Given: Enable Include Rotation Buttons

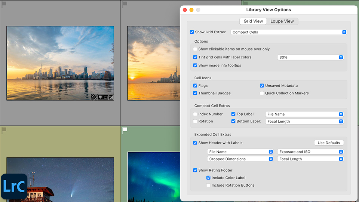Looking at the screenshot, I should 208,185.
